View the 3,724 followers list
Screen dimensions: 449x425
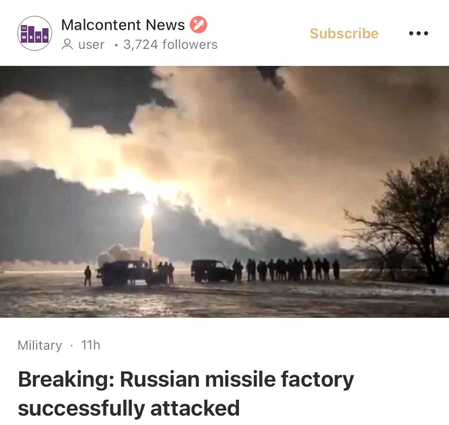coord(171,44)
